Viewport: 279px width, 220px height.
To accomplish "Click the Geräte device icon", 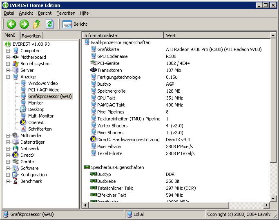I will [x=16, y=162].
